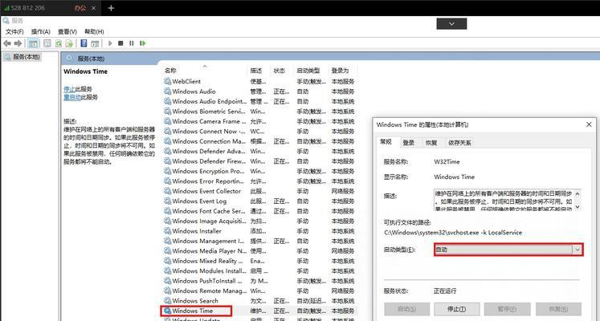The width and height of the screenshot is (600, 321).
Task: Switch to the 恢复 tab
Action: pos(431,143)
